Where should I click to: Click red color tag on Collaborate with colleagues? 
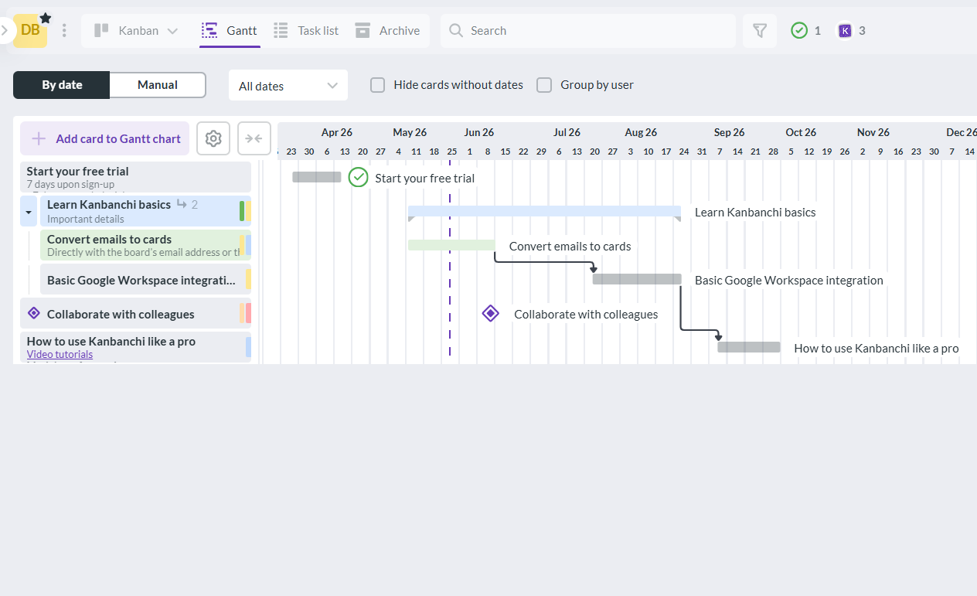point(248,313)
